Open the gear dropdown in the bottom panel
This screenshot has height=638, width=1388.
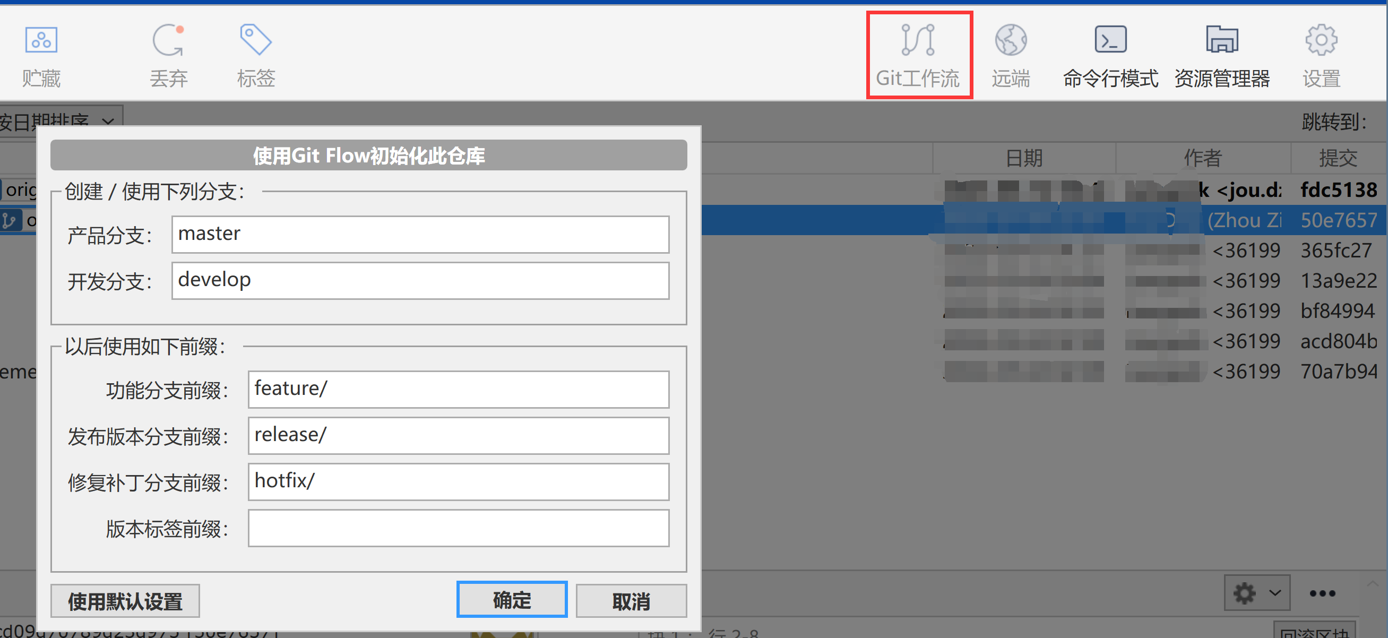(1256, 593)
